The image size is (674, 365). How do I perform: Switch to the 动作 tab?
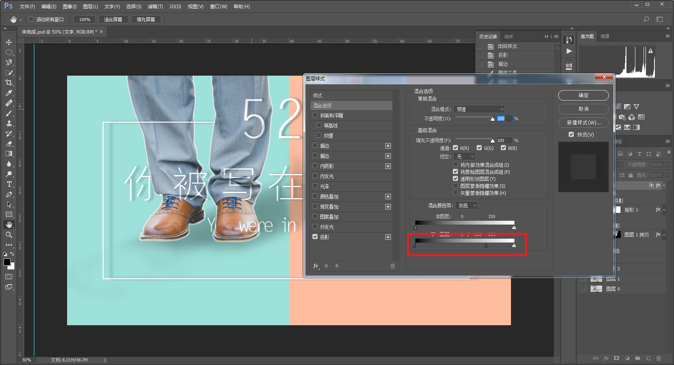[509, 37]
